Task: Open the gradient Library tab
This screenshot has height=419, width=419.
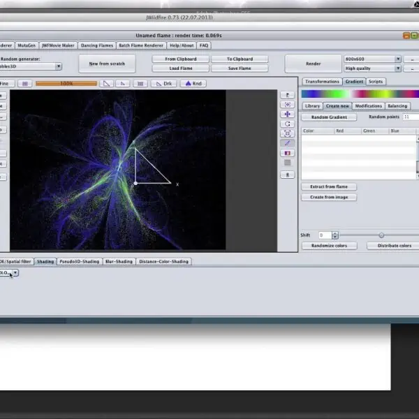Action: pos(312,106)
